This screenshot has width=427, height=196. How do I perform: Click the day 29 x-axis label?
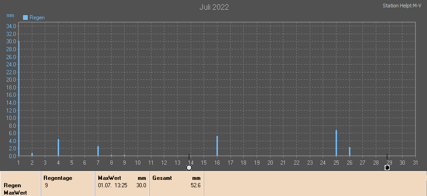click(389, 162)
